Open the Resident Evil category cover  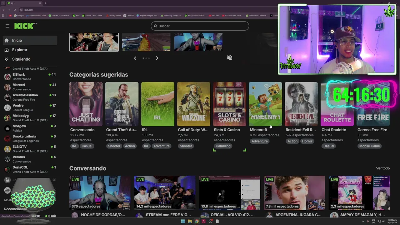pos(301,104)
